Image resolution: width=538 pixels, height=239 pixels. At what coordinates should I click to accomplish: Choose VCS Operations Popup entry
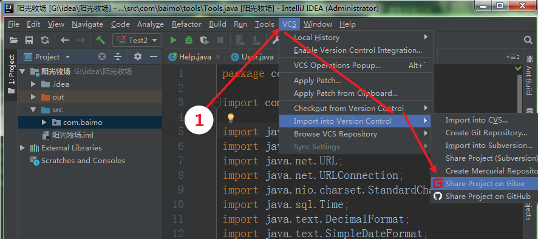[356, 65]
